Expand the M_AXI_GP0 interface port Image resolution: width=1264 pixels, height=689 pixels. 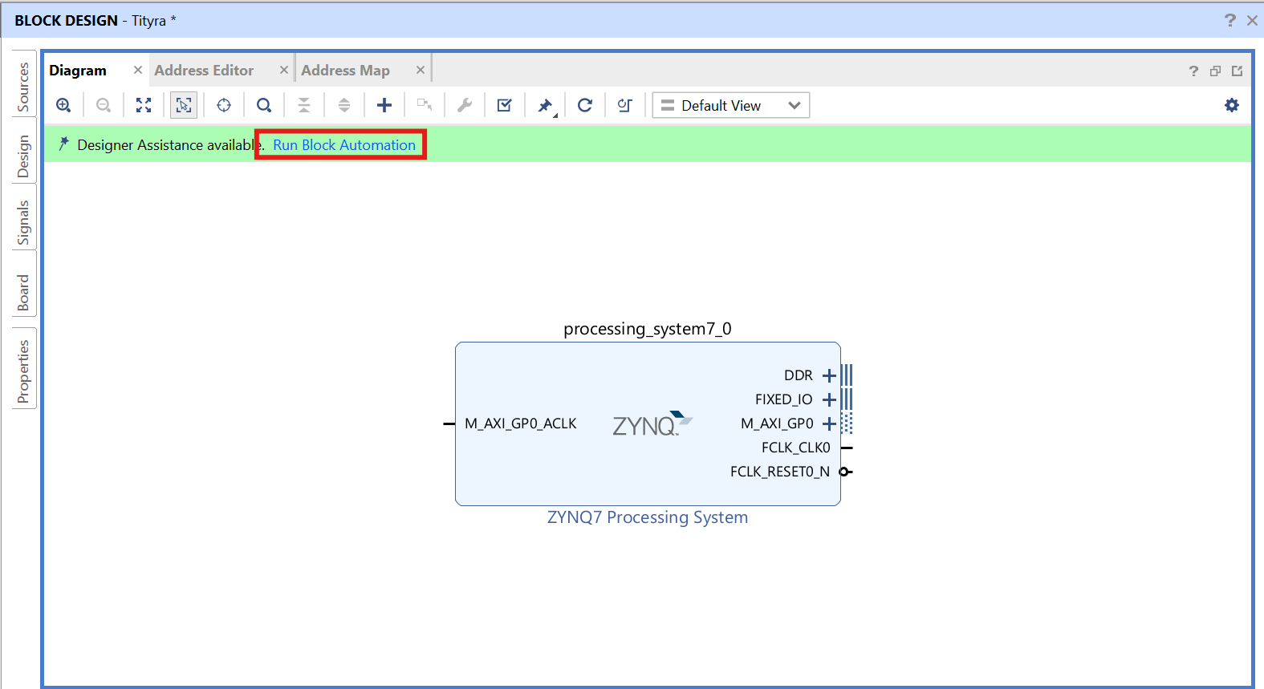[x=829, y=424]
